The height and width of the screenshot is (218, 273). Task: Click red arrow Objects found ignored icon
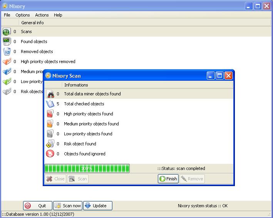coord(50,154)
